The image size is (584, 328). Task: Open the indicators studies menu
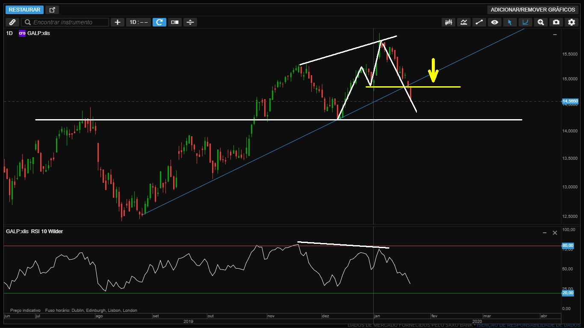[464, 22]
